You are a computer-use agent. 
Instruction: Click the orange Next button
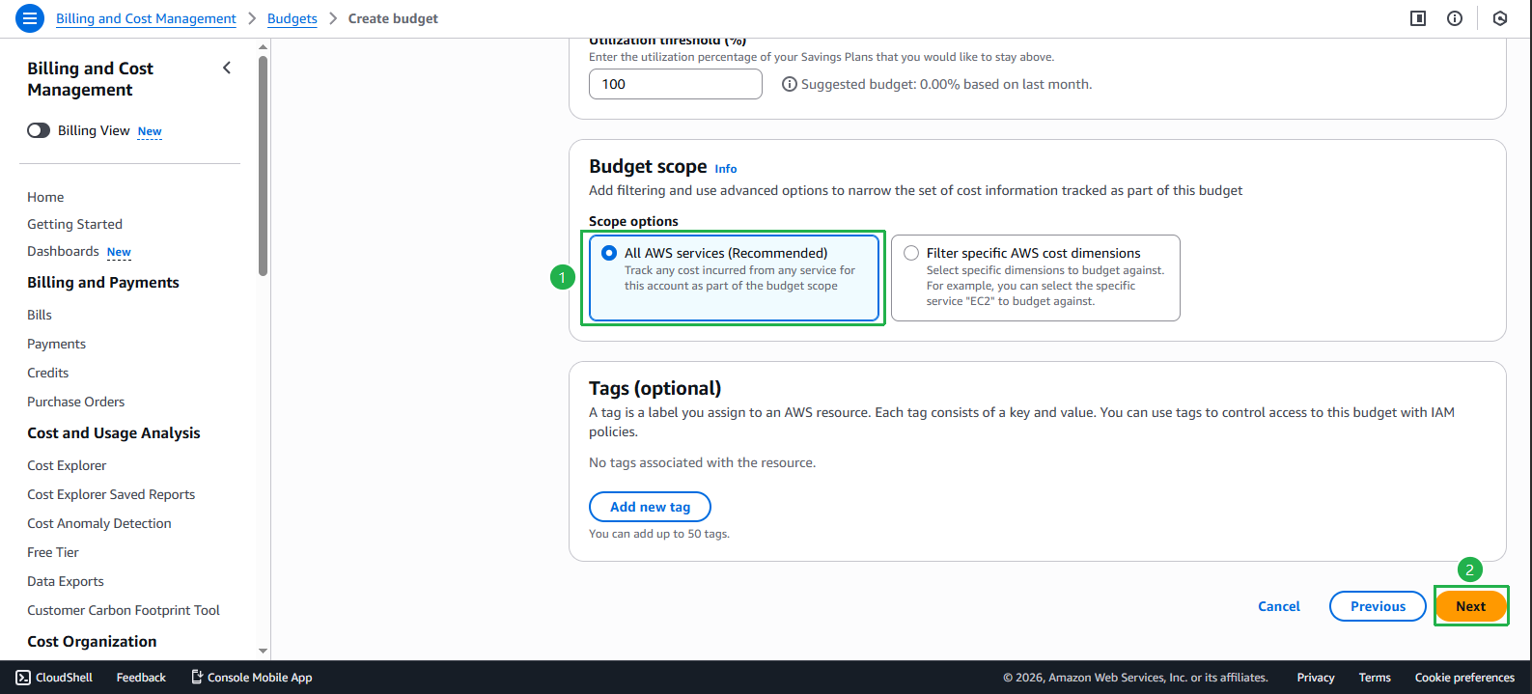(1470, 606)
